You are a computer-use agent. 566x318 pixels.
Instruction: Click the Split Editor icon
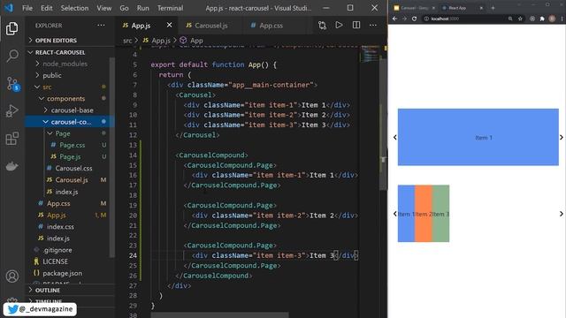tap(356, 25)
